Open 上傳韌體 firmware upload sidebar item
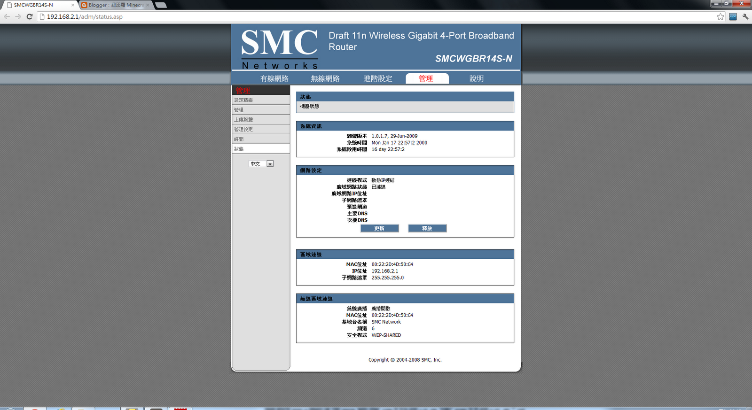The width and height of the screenshot is (752, 410). [x=261, y=120]
